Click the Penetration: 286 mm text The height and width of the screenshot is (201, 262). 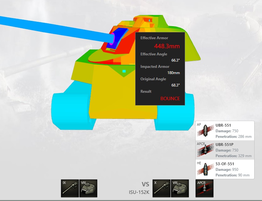233,137
